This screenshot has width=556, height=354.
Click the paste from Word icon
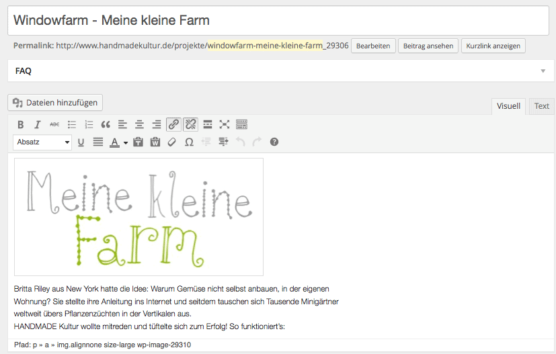pos(155,142)
